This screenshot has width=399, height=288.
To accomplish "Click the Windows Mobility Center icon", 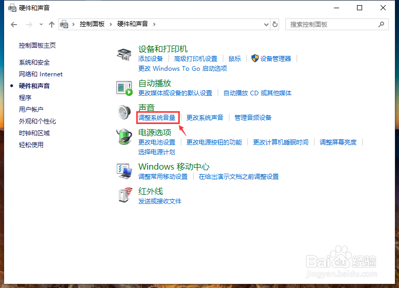I will click(124, 171).
